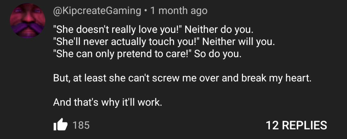Viewport: 347px width, 139px height.
Task: Click the "1 month ago" timestamp
Action: (179, 11)
